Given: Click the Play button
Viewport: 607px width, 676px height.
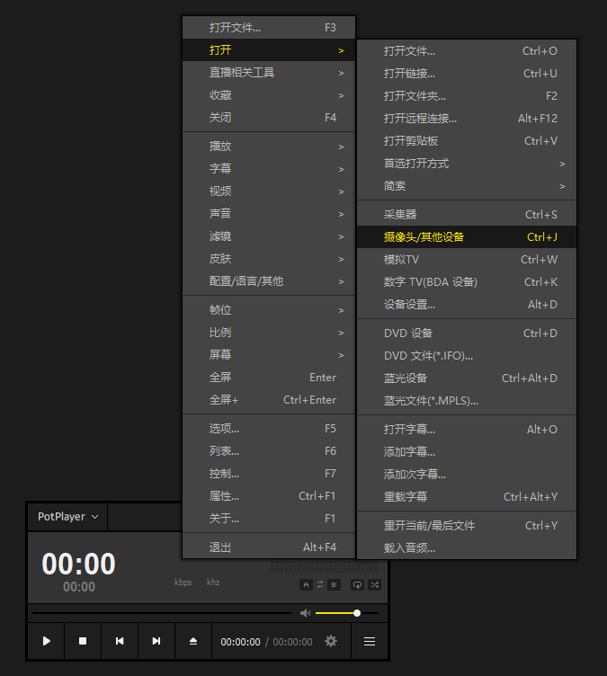Looking at the screenshot, I should coord(46,641).
